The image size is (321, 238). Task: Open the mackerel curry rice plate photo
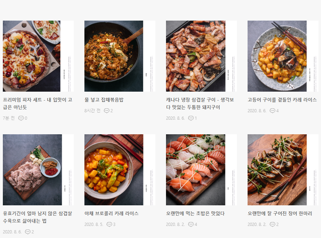click(283, 56)
